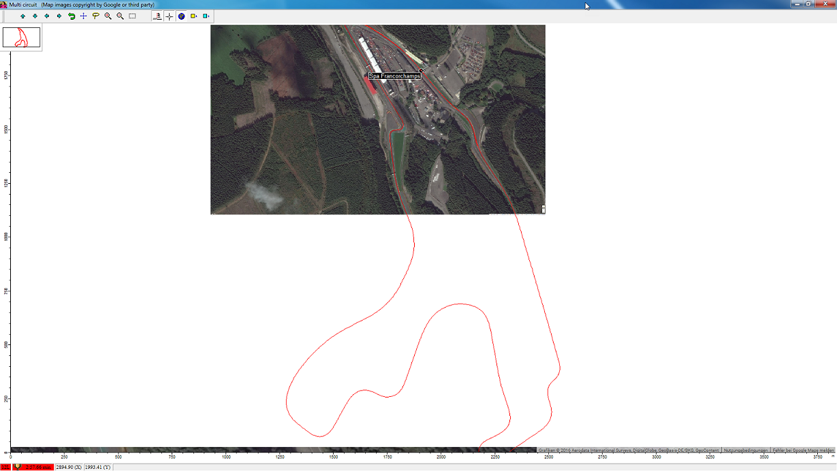Image resolution: width=837 pixels, height=471 pixels.
Task: Click the green undo arrow icon
Action: click(x=72, y=16)
